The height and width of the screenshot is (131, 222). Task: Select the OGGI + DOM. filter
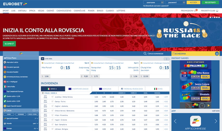tap(33, 114)
